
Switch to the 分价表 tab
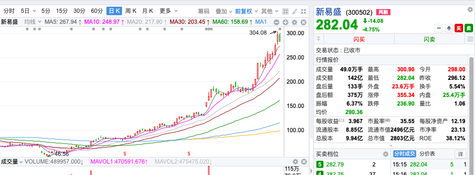[427, 154]
